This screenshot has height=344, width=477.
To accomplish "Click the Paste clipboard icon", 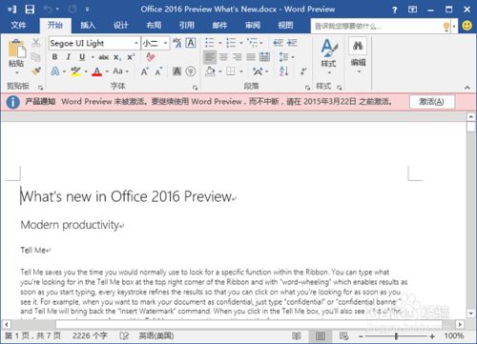I will [x=16, y=49].
